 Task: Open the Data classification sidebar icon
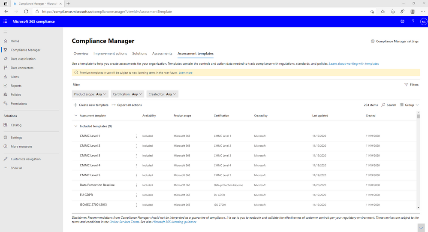pyautogui.click(x=6, y=59)
